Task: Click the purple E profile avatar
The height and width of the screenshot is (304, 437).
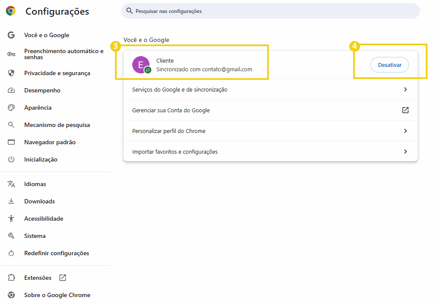Action: (x=141, y=65)
